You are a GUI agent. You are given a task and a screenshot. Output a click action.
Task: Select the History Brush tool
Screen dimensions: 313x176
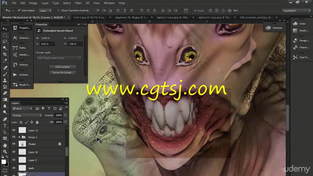[x=5, y=87]
